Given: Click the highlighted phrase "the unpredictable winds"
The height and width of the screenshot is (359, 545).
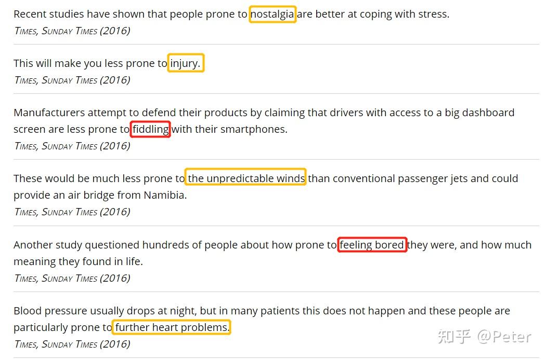Looking at the screenshot, I should pos(246,178).
